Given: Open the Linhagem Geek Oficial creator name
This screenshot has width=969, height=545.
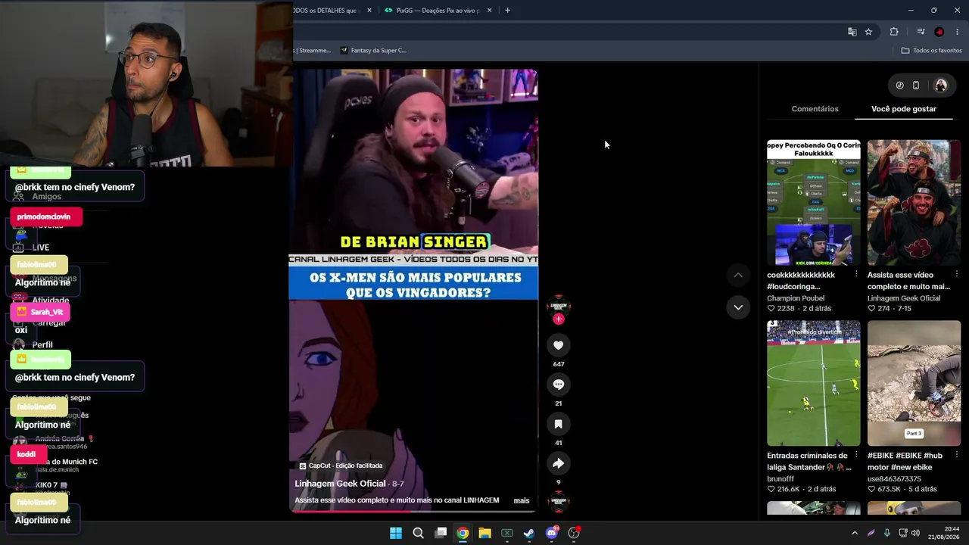Looking at the screenshot, I should pos(340,484).
